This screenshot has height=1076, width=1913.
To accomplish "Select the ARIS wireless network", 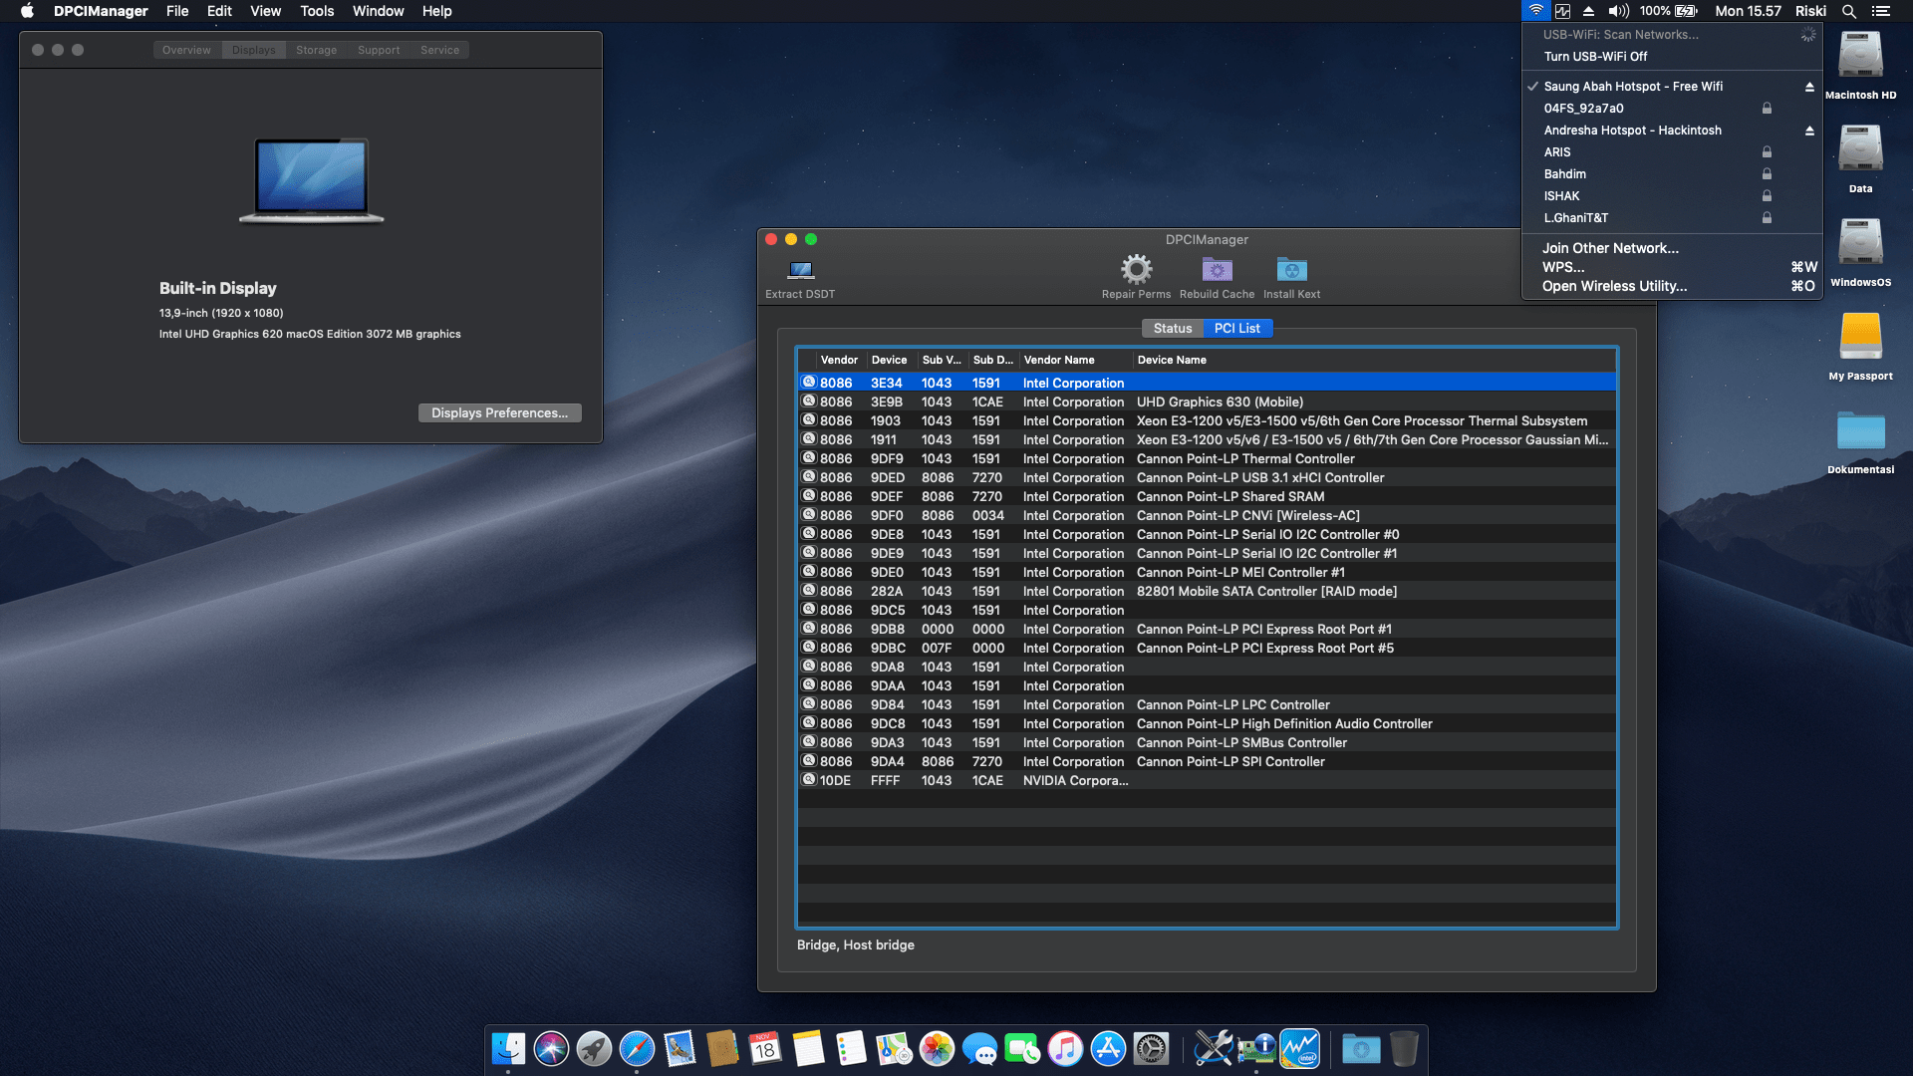I will [x=1557, y=152].
